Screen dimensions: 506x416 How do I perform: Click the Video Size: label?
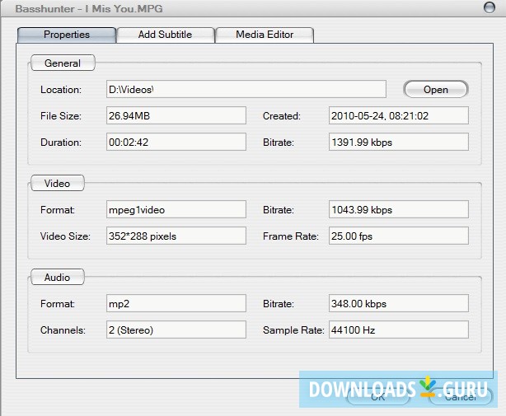65,236
